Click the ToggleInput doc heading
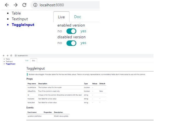Viewport: 175px width, 123px height. coord(35,68)
